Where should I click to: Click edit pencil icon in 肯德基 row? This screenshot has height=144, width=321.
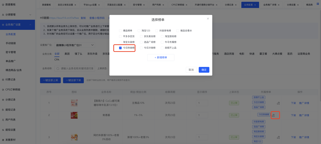pyautogui.click(x=273, y=115)
